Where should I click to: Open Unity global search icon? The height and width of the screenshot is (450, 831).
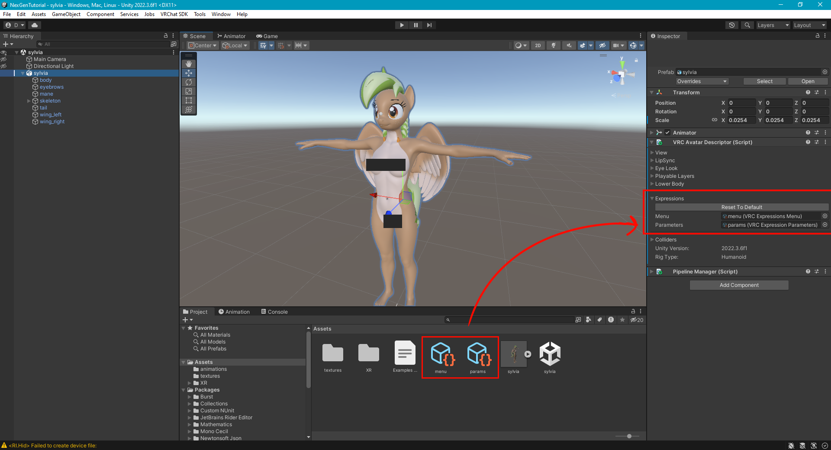[x=747, y=25]
